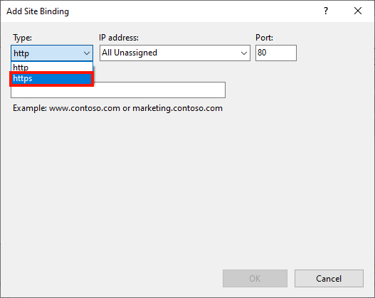Image resolution: width=375 pixels, height=298 pixels.
Task: Click the www.contoso.com example text
Action: 85,108
